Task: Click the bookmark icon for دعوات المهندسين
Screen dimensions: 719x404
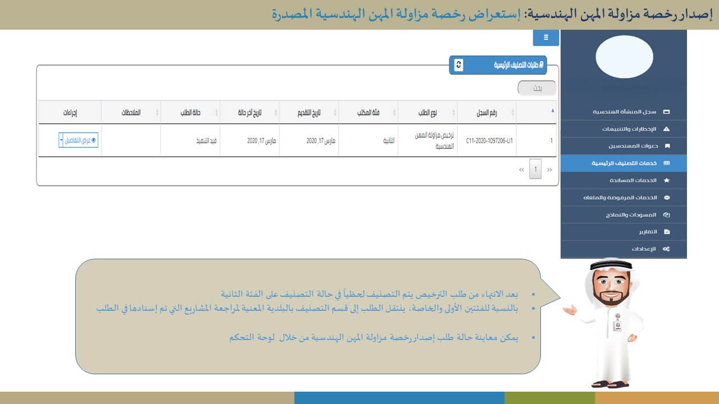Action: pos(667,146)
